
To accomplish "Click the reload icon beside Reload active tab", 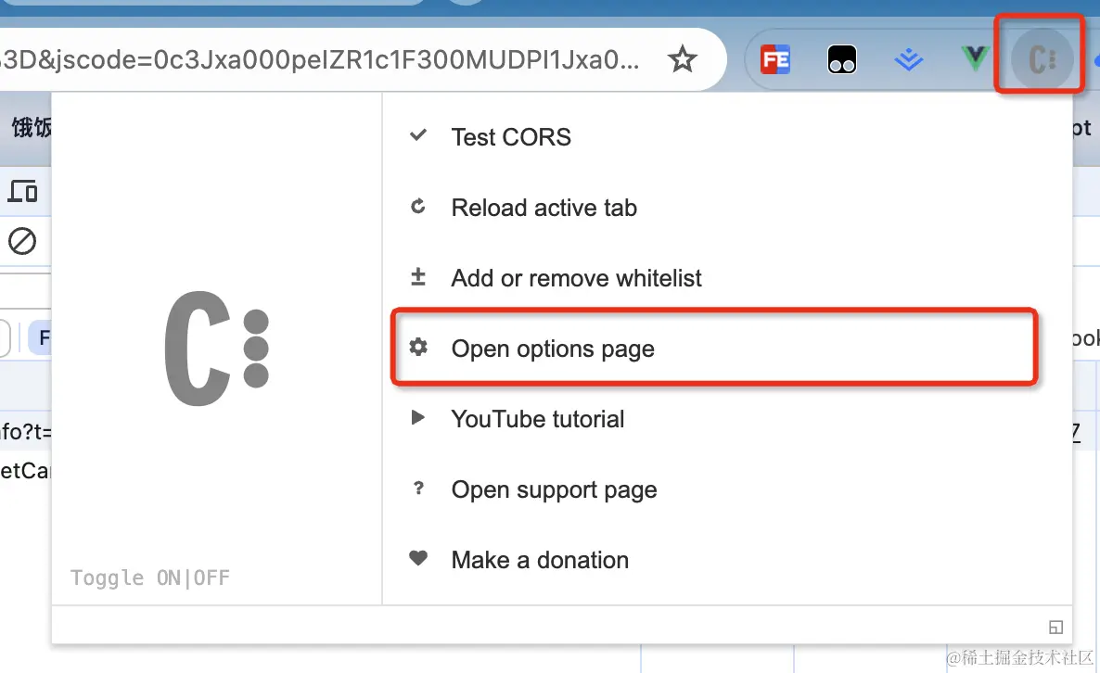I will tap(418, 206).
